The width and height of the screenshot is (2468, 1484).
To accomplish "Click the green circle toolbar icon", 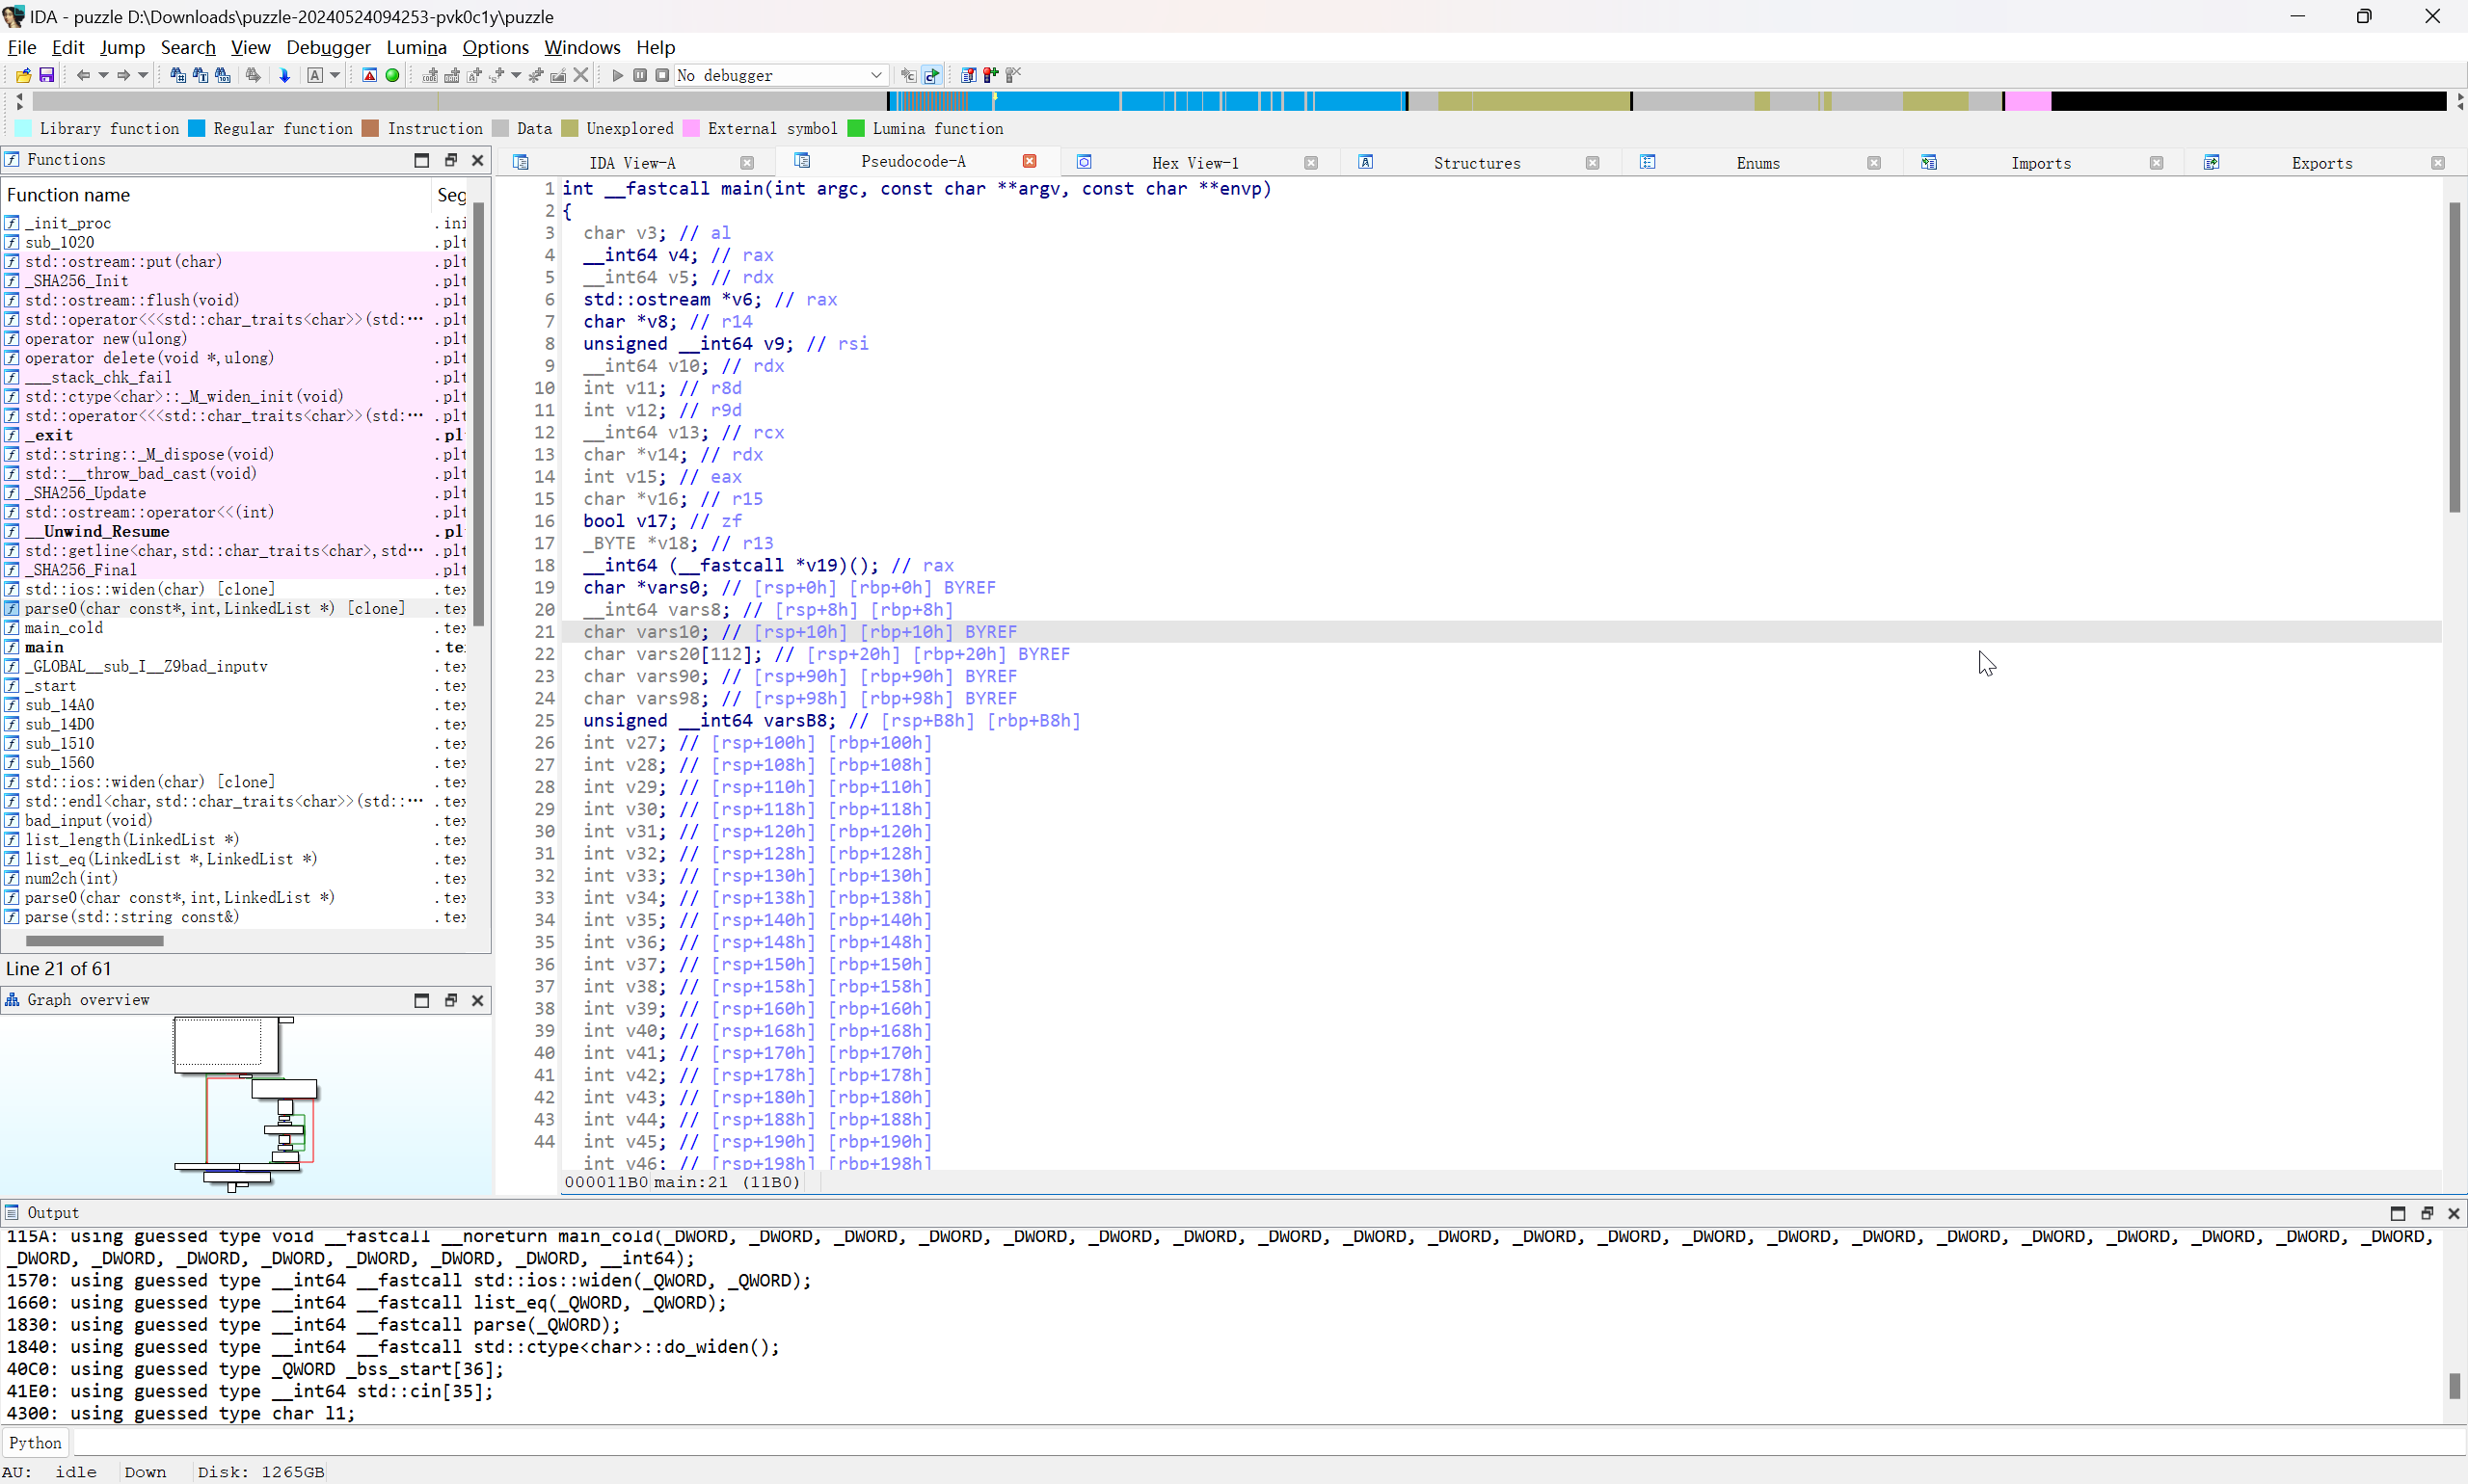I will point(392,75).
